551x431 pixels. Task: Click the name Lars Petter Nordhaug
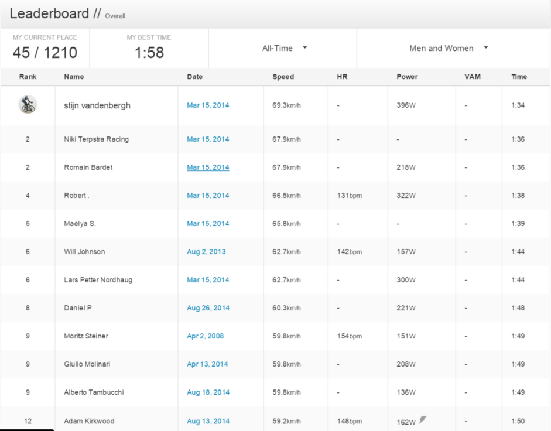click(98, 280)
